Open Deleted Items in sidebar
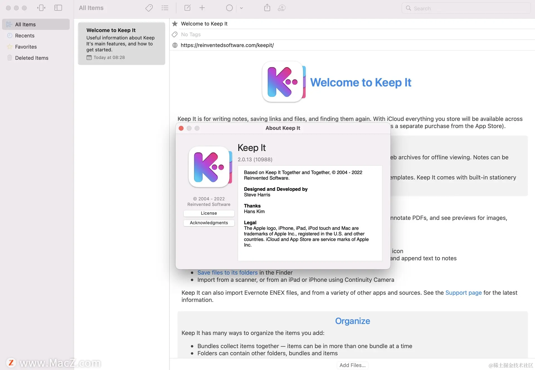 click(31, 58)
